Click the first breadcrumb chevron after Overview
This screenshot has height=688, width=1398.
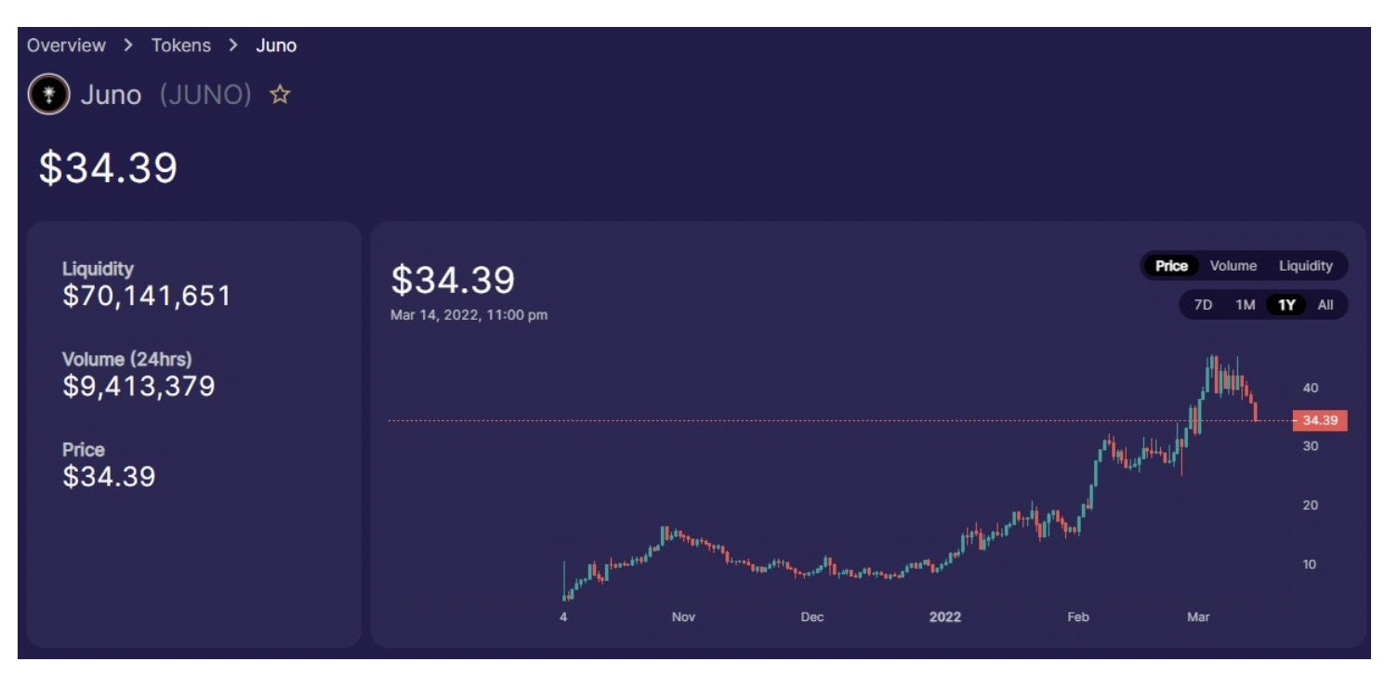(x=129, y=45)
